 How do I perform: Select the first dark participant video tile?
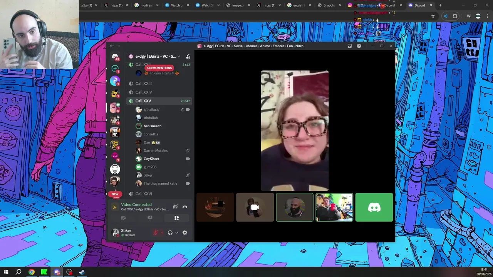click(215, 207)
